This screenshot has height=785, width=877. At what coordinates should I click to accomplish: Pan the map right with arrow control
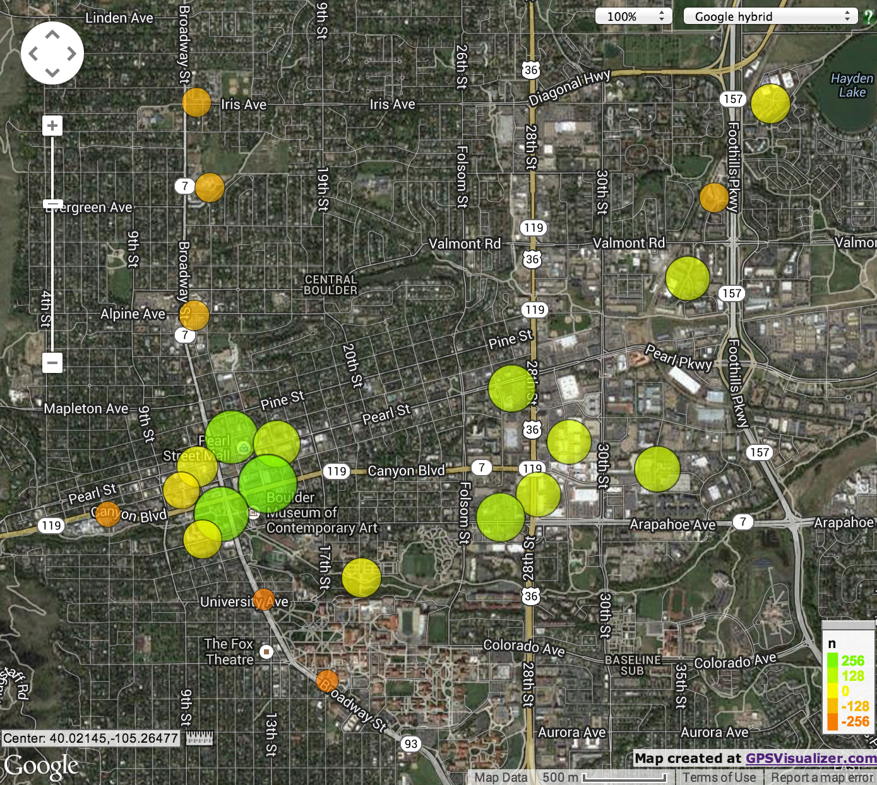(71, 54)
